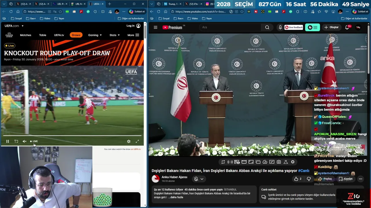Open UEFA video player settings gear
This screenshot has height=208, width=371.
129,141
